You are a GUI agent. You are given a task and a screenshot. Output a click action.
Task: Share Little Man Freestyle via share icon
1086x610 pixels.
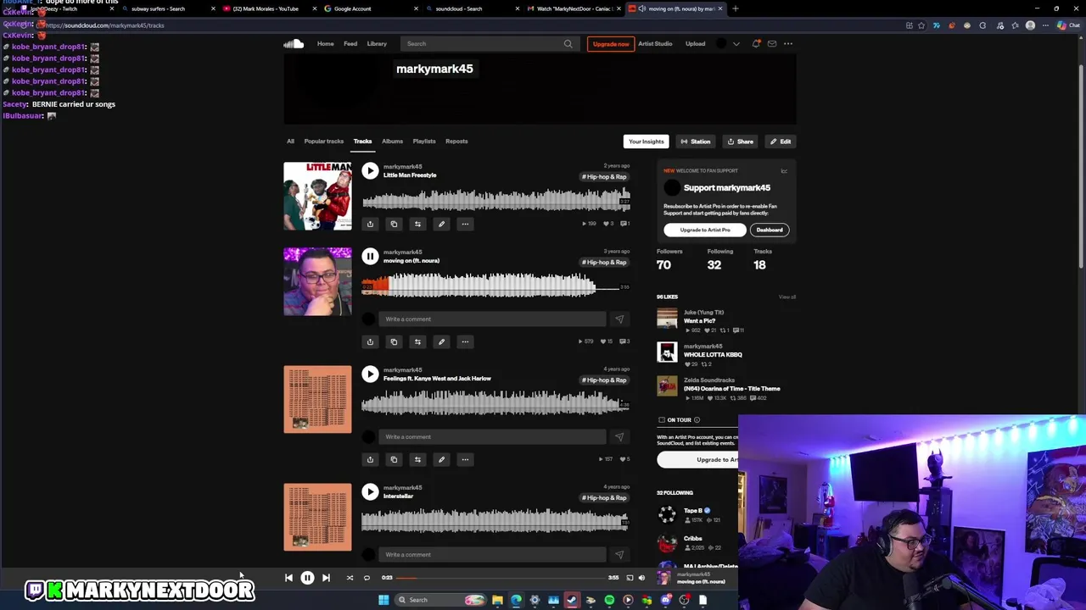point(370,224)
